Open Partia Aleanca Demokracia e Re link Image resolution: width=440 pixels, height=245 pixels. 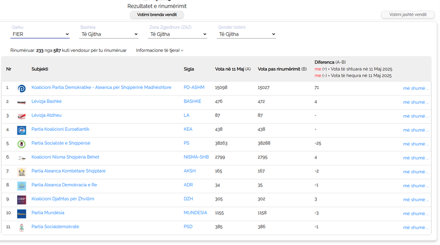point(64,185)
